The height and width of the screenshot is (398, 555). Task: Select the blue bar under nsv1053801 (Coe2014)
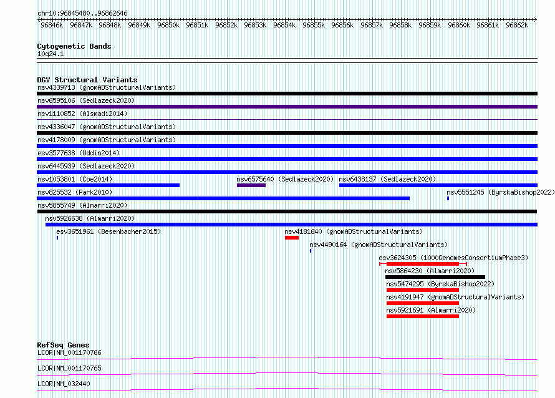(x=109, y=185)
